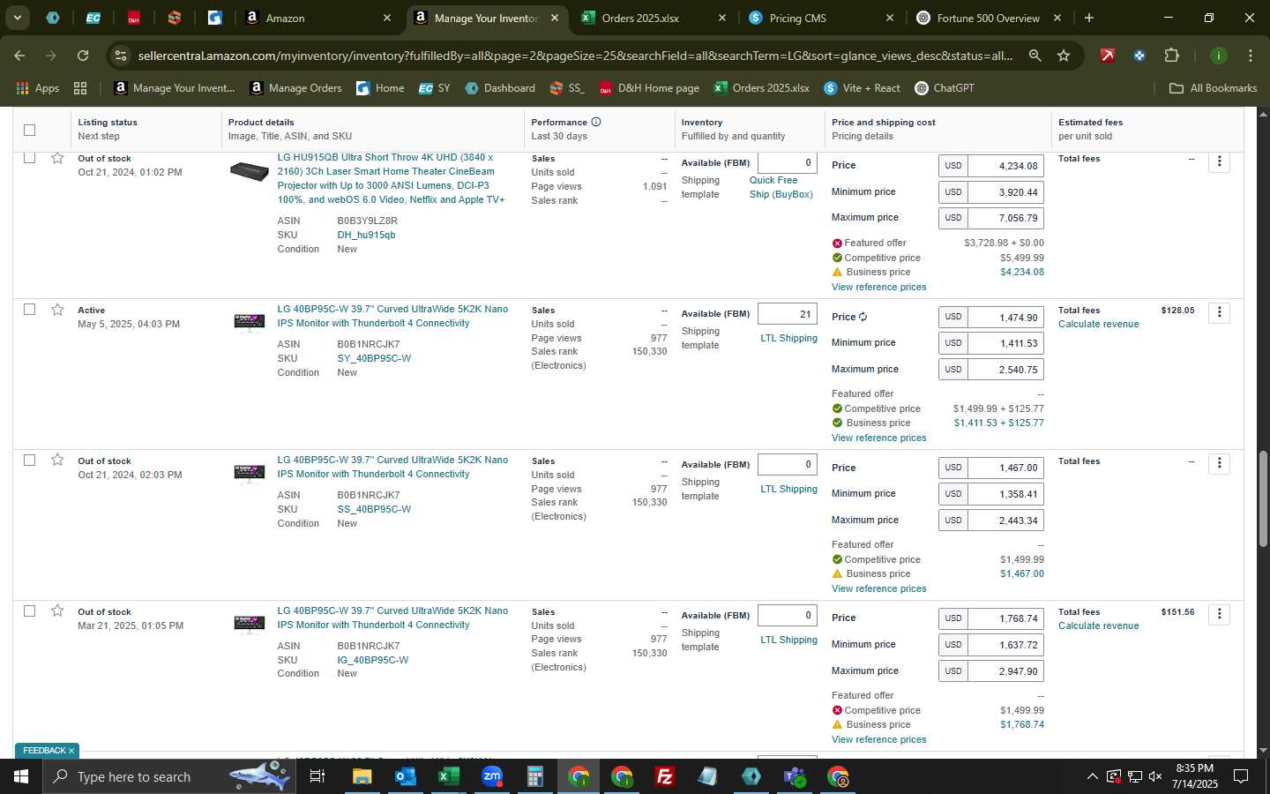Screen dimensions: 1270x794
Task: Switch to the Amazon tab
Action: pos(317,18)
